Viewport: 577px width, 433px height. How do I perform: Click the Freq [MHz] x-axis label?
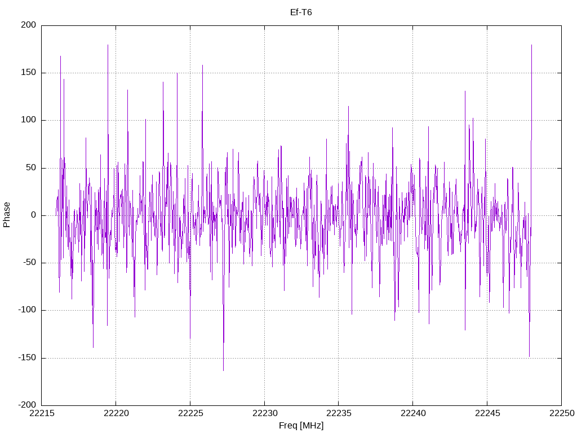tap(301, 426)
